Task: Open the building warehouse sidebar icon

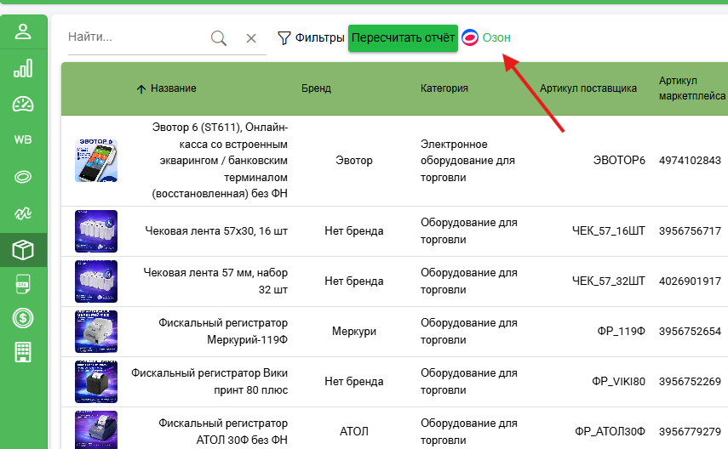Action: [x=23, y=352]
